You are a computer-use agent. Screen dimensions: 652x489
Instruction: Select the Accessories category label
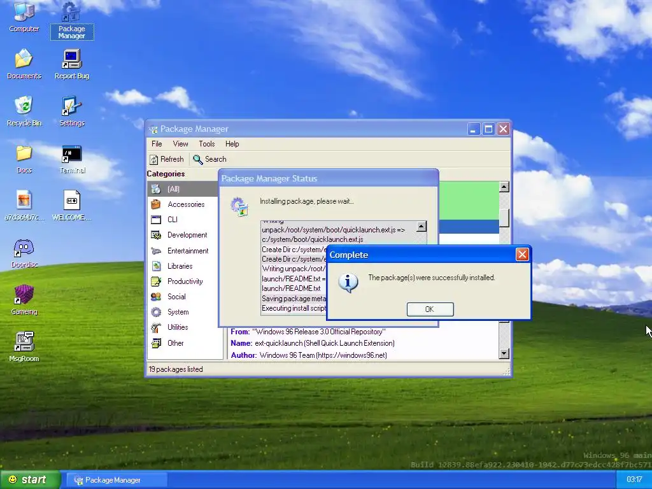click(186, 204)
